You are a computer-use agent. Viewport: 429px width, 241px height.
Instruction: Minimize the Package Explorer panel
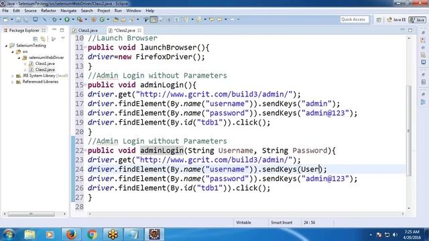pos(54,29)
